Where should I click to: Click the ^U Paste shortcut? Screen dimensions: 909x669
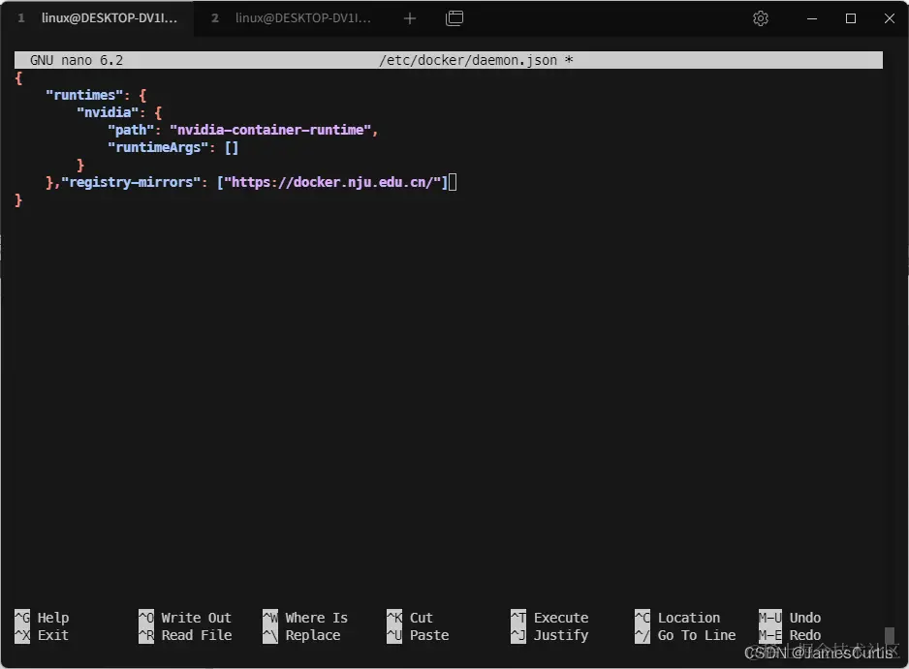pos(418,635)
